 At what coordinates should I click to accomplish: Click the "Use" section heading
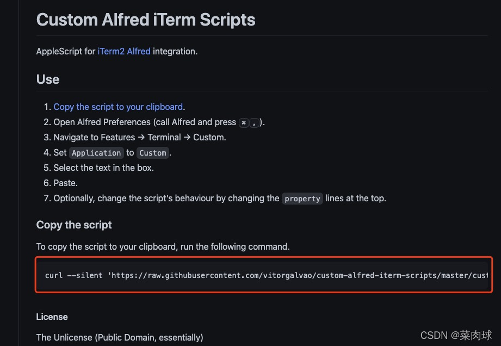(x=48, y=79)
